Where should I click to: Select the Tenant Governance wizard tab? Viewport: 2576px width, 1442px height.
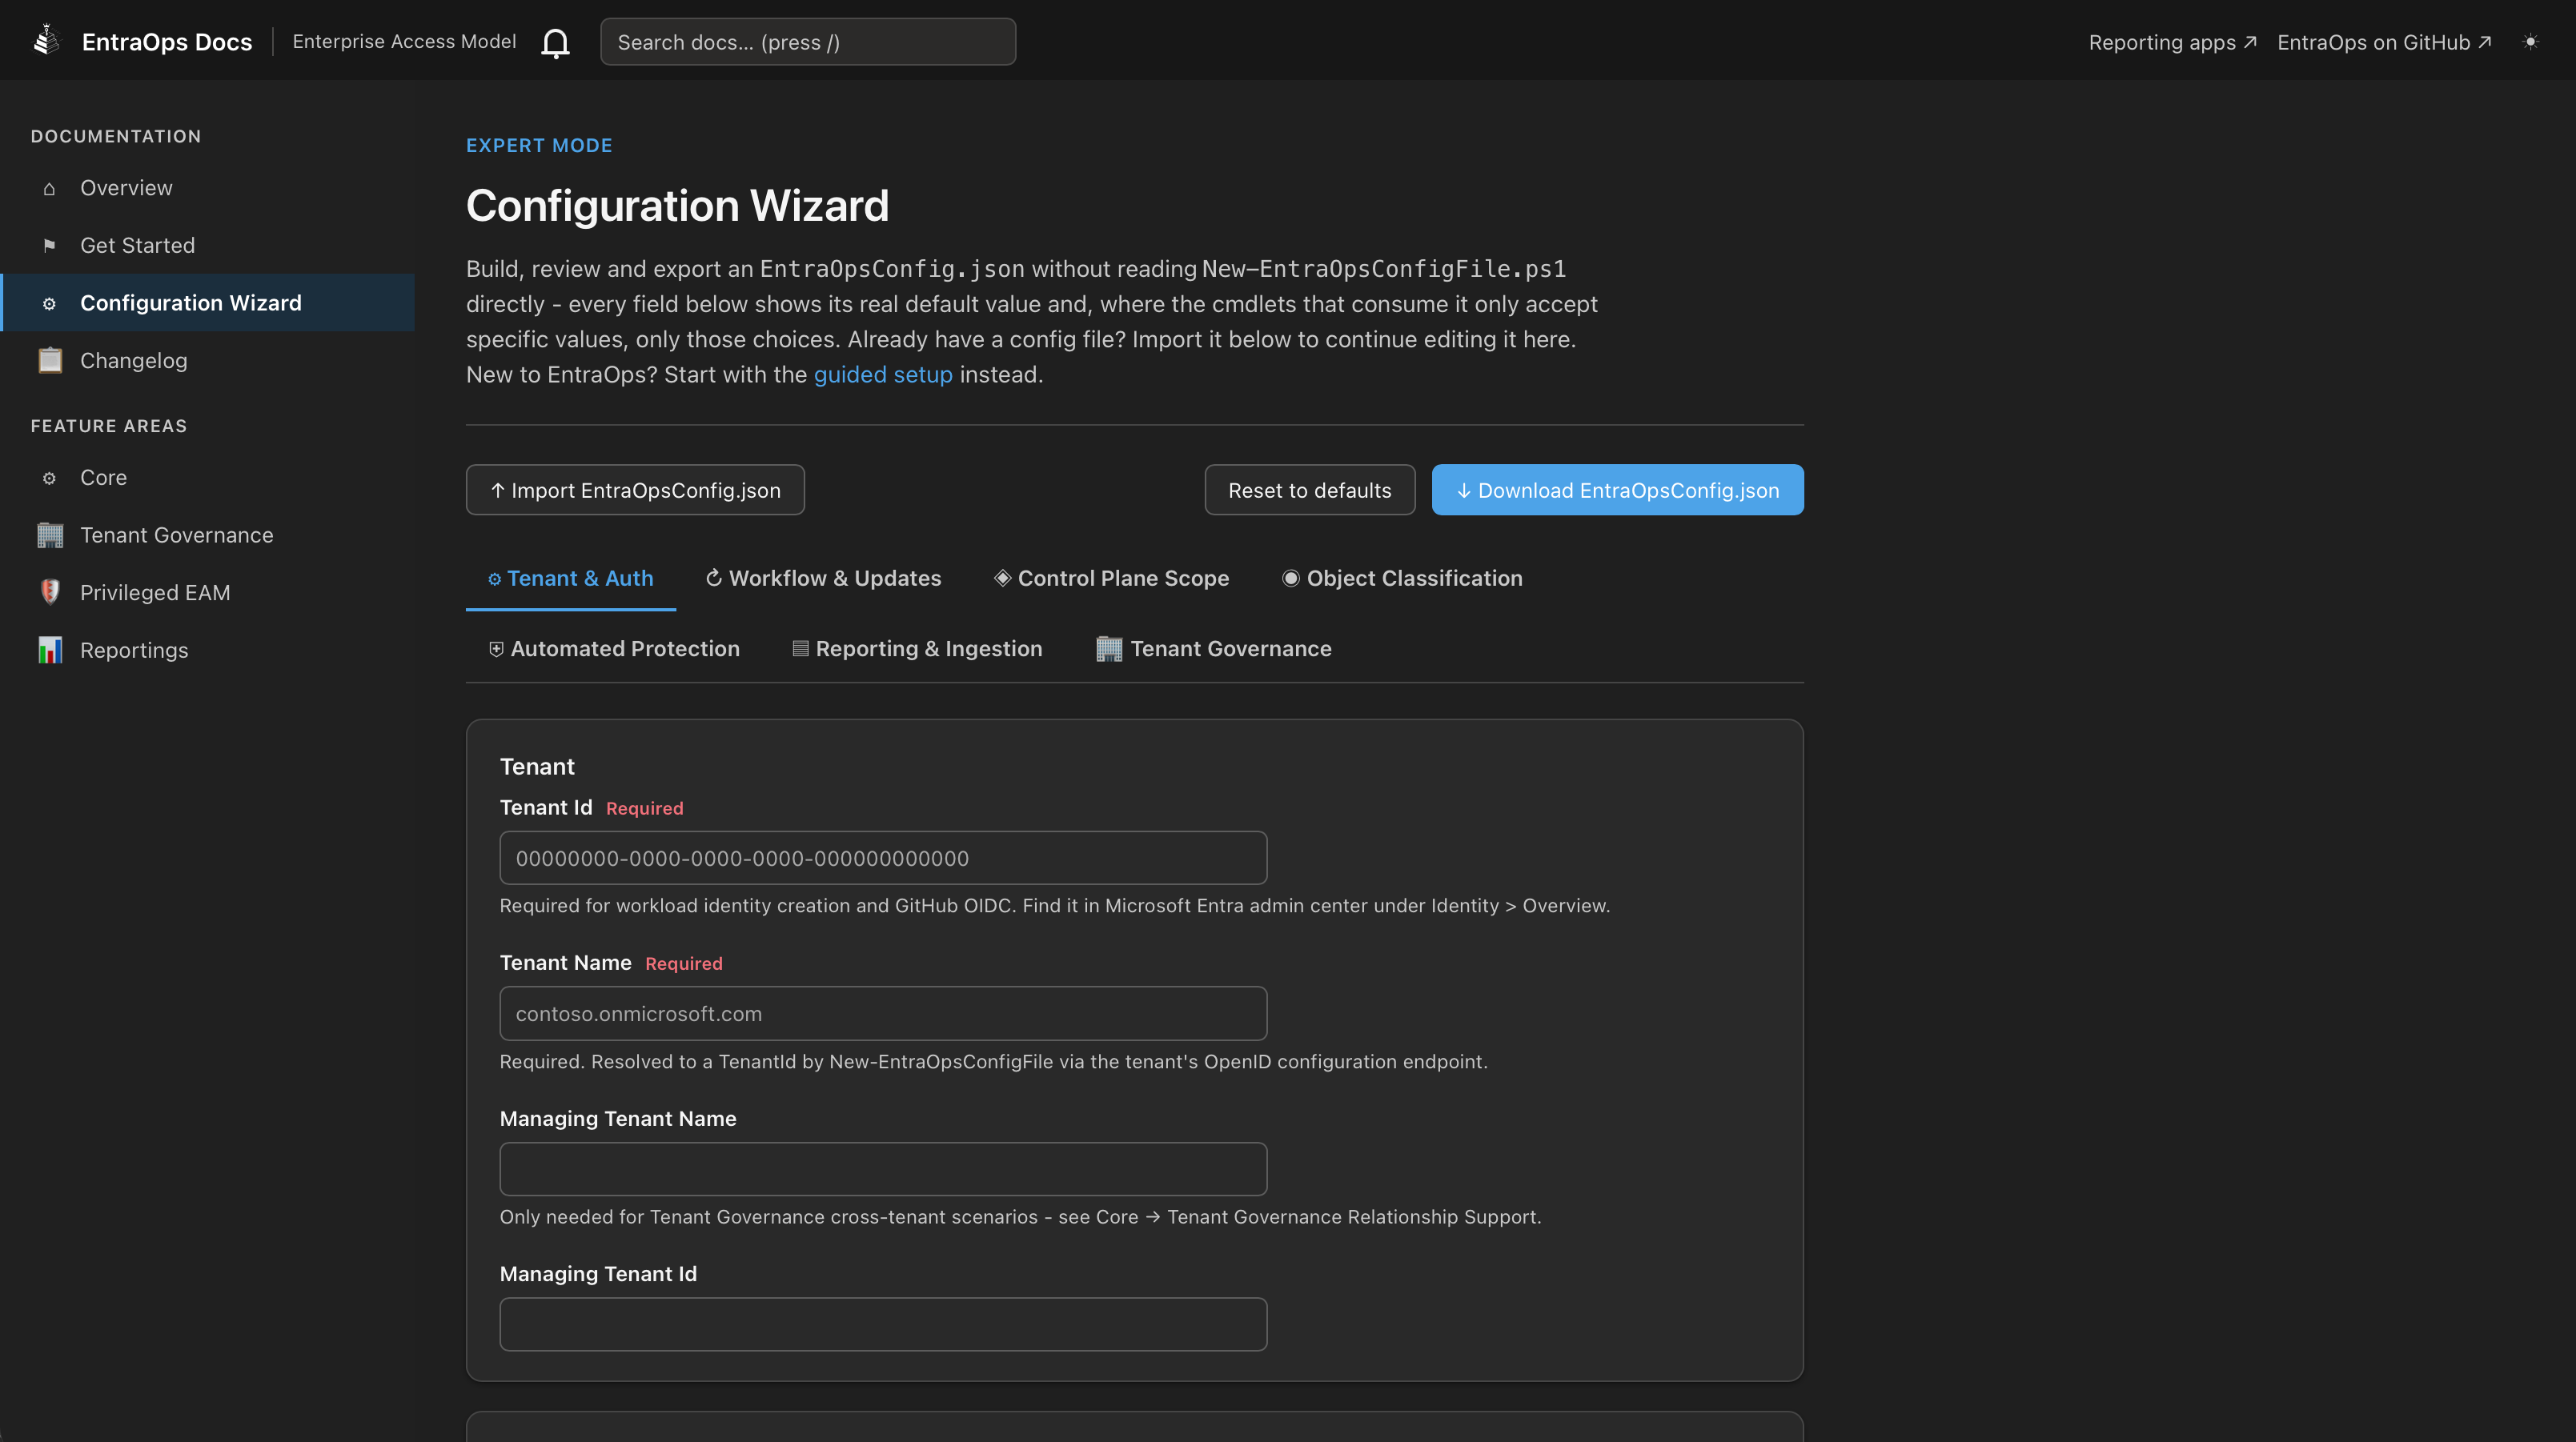pyautogui.click(x=1214, y=649)
